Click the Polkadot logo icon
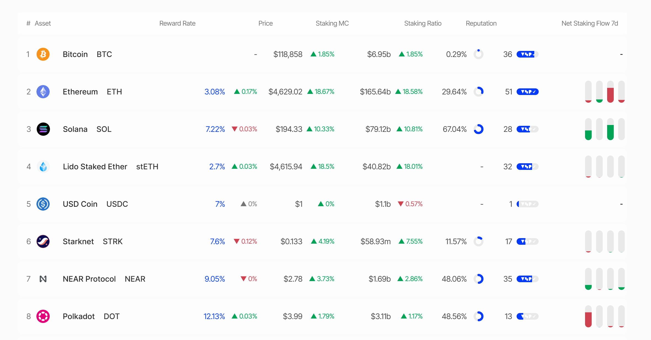 click(x=43, y=316)
